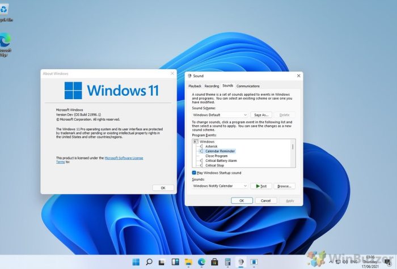Select Critical Battery Alarm event
This screenshot has width=397, height=269.
221,161
